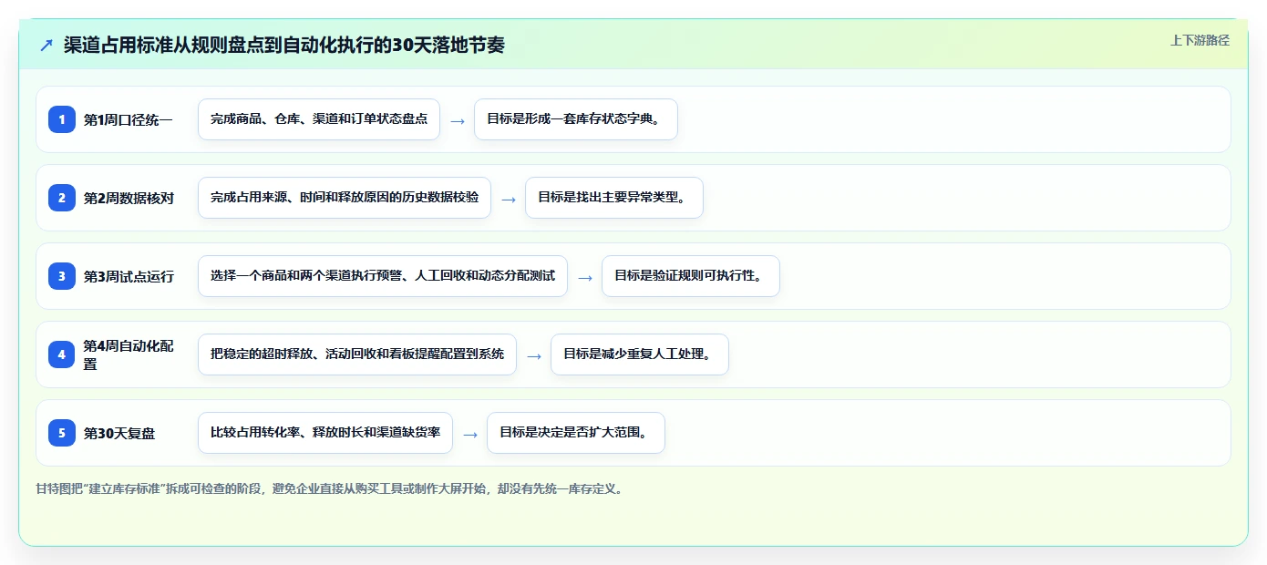Select the step 1 number badge
Viewport: 1267px width, 565px height.
(x=62, y=119)
